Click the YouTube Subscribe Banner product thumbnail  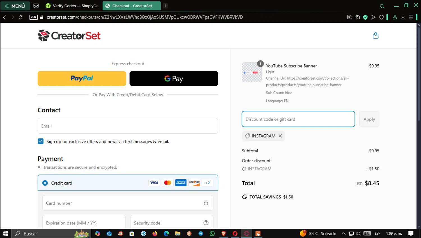point(252,72)
